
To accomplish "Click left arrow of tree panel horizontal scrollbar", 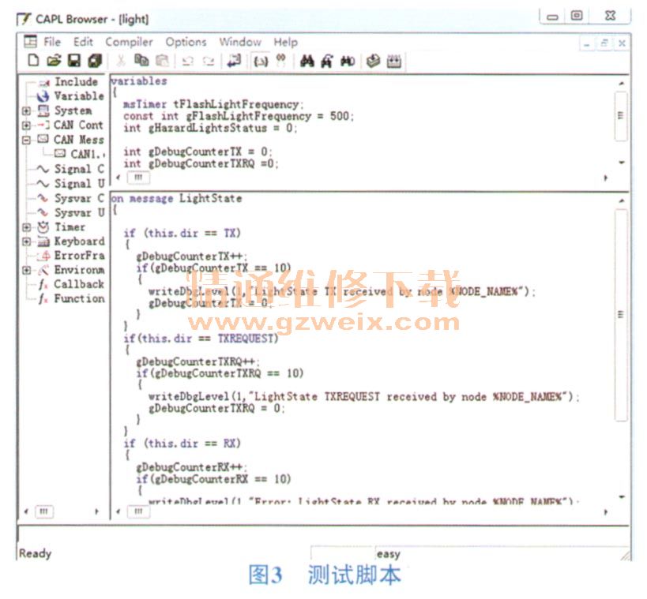I will point(26,511).
